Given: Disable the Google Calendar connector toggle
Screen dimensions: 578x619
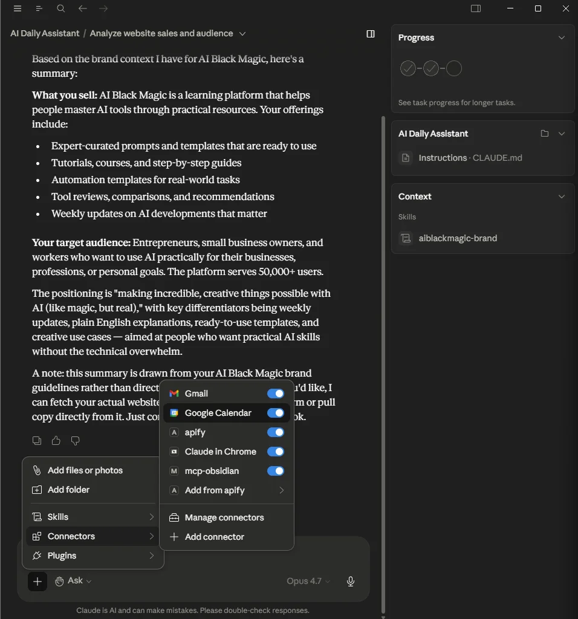Looking at the screenshot, I should [x=276, y=413].
